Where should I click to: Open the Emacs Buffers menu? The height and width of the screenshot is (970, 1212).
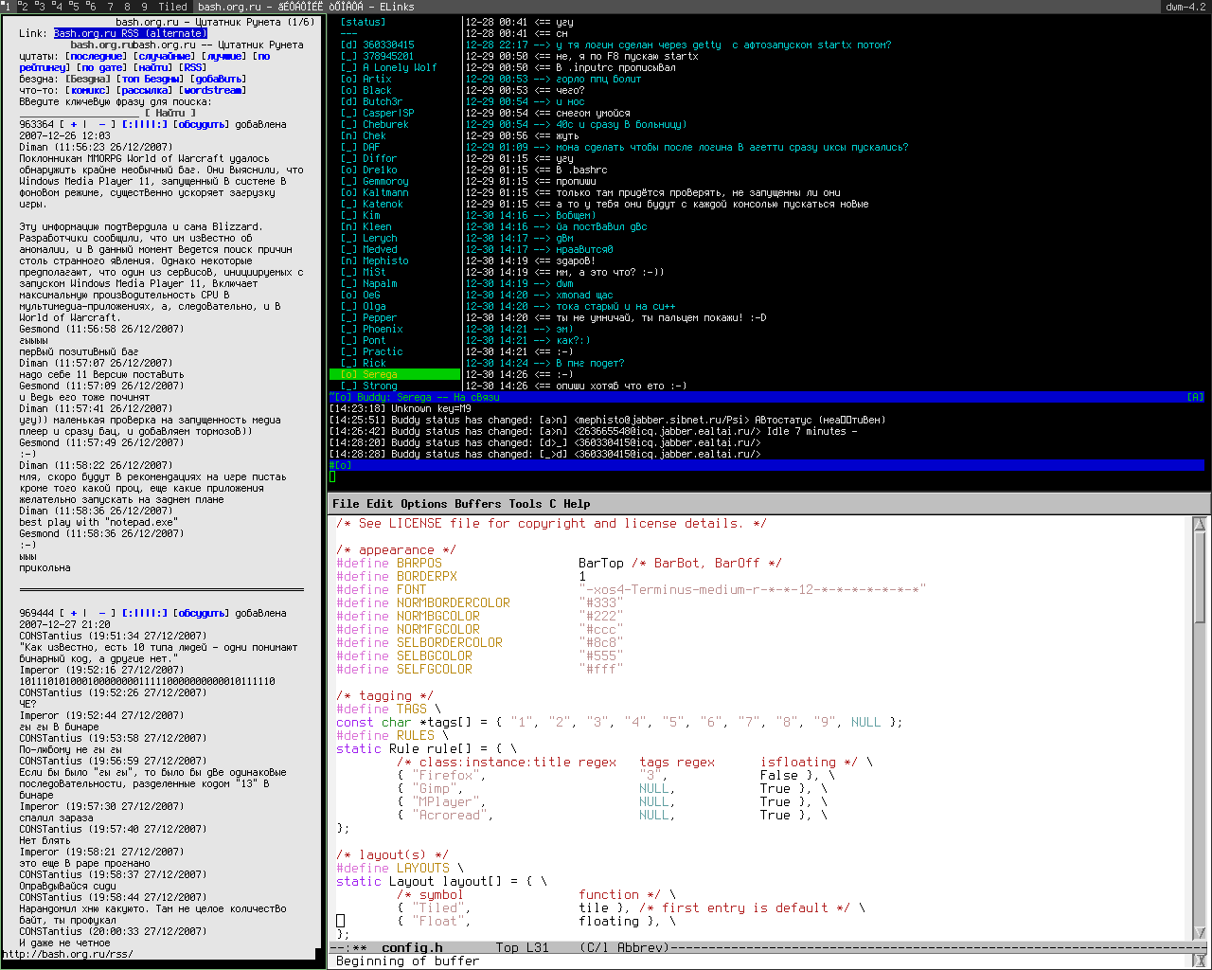(x=477, y=504)
